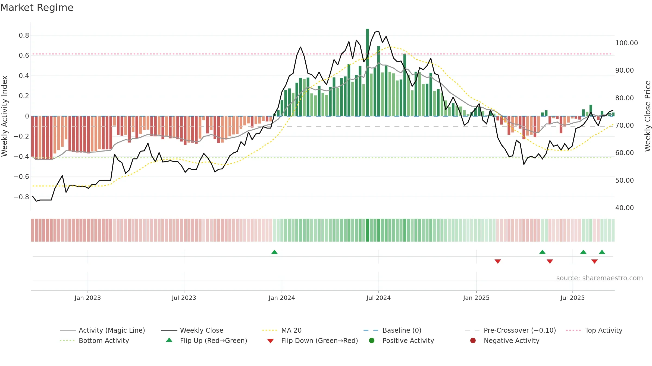652x366 pixels.
Task: Click the Weekly Close Price axis title
Action: pyautogui.click(x=648, y=116)
